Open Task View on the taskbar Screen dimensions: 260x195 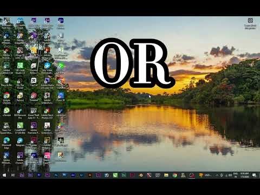(12, 175)
